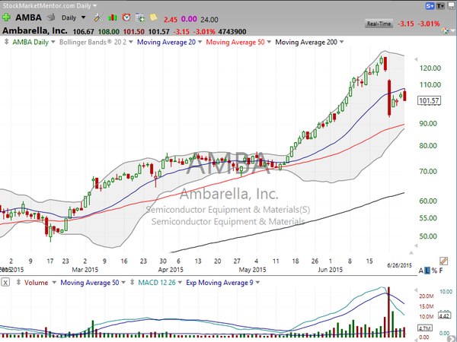The image size is (457, 342).
Task: Click the gray triangle at volume scale top
Action: (x=416, y=290)
